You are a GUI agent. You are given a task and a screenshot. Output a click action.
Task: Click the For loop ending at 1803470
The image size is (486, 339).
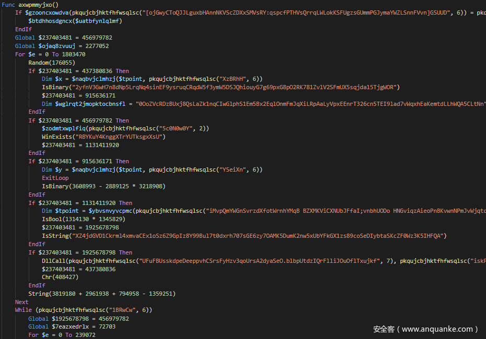tap(50, 54)
